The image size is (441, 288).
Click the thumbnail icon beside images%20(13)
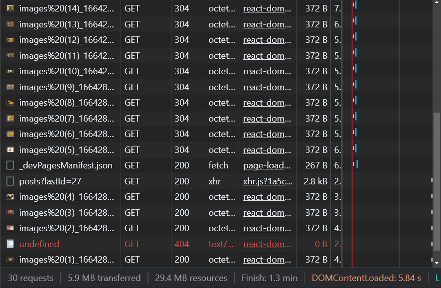[11, 24]
